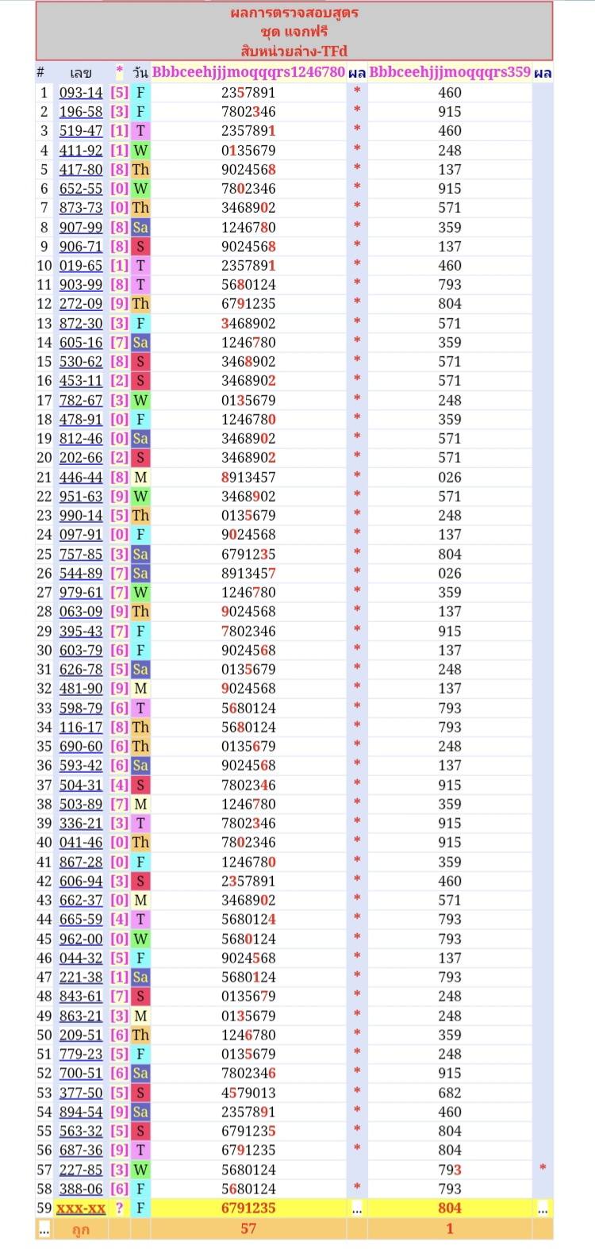The height and width of the screenshot is (1249, 595).
Task: Click the เลข column header
Action: [x=81, y=73]
